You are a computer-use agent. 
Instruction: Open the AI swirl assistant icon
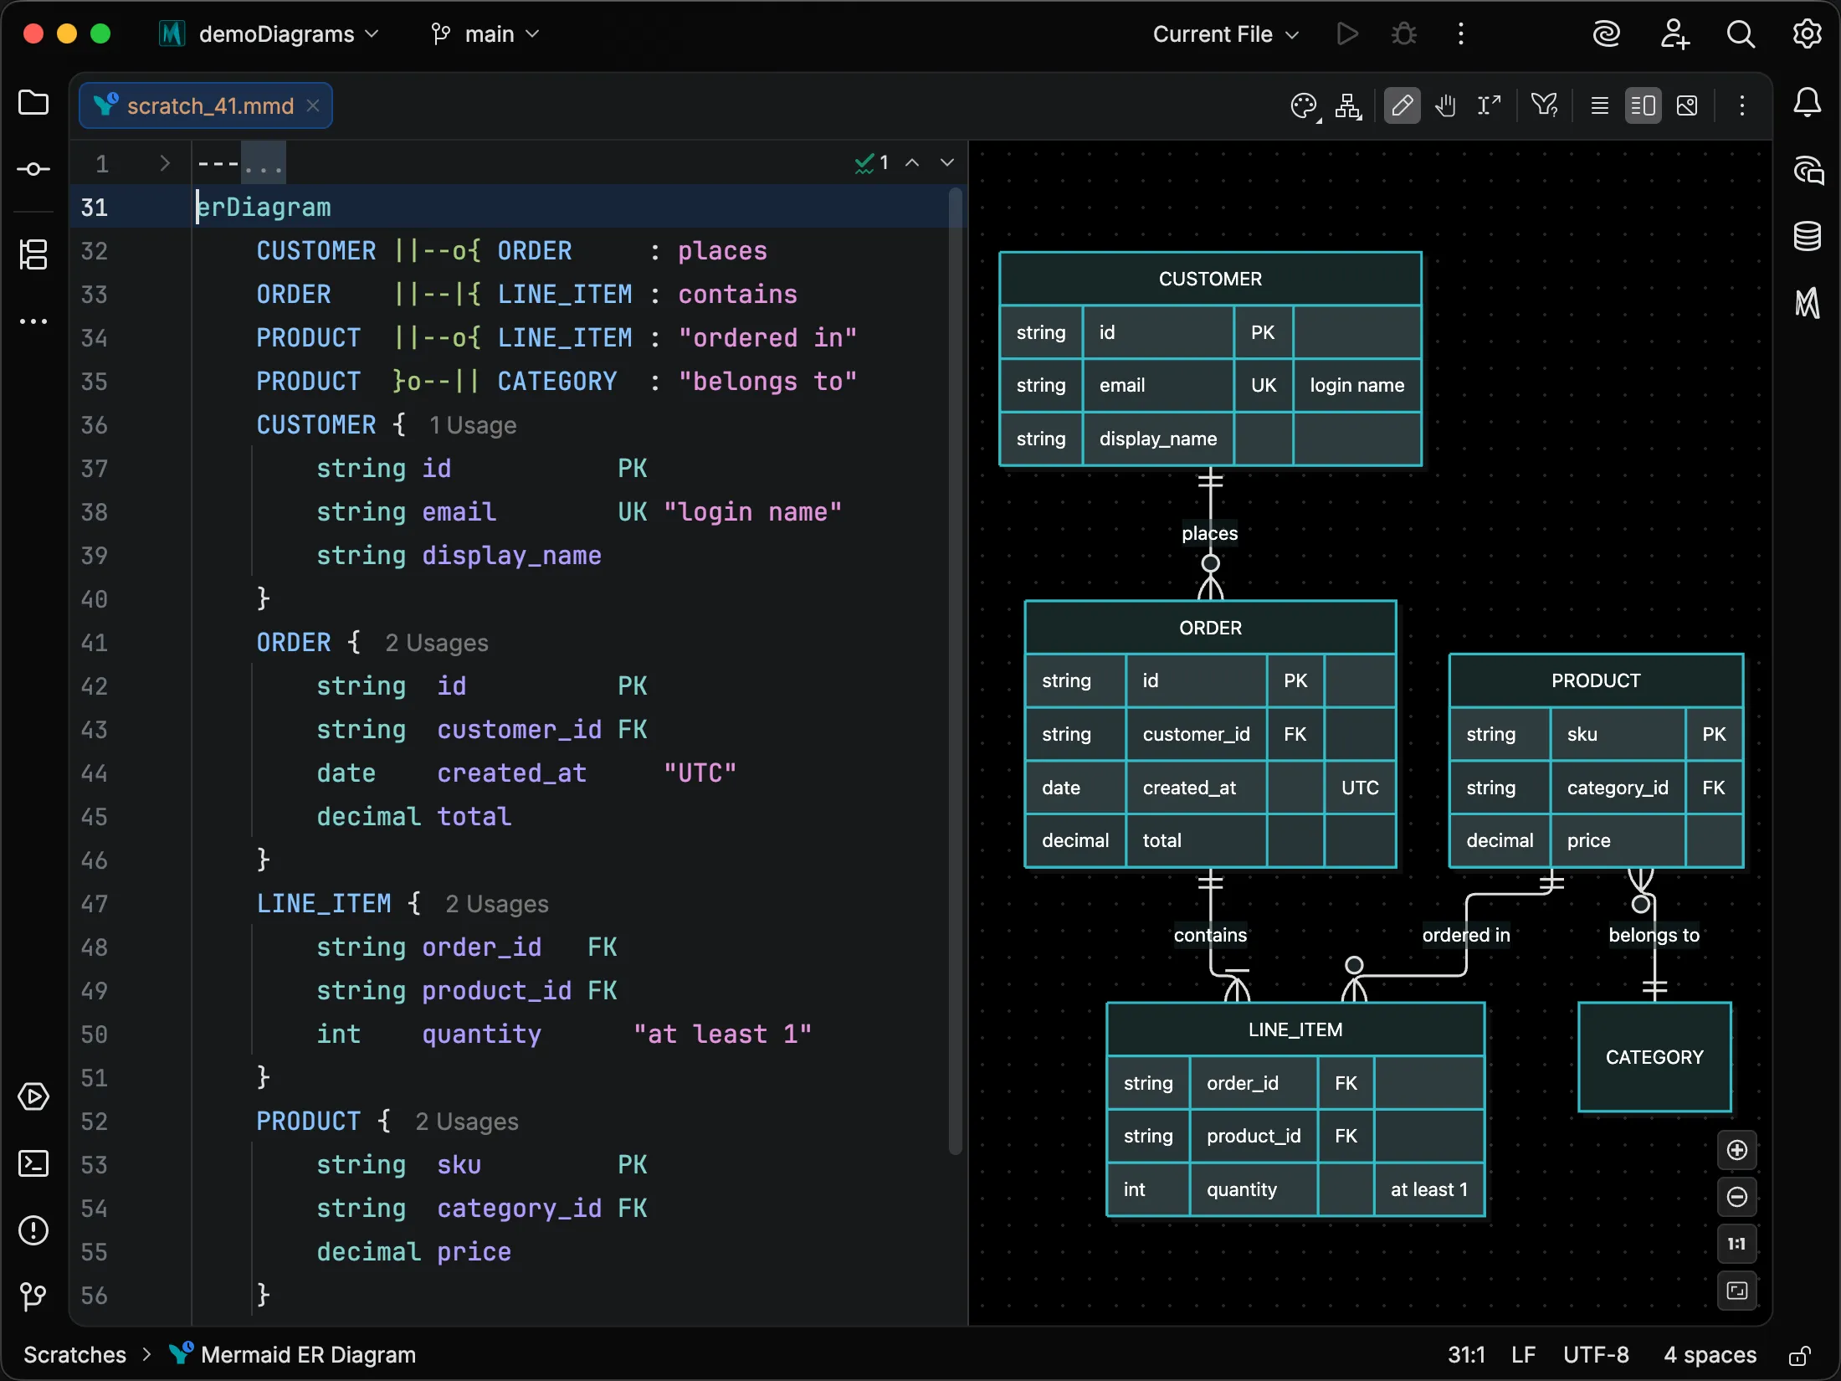pyautogui.click(x=1607, y=34)
